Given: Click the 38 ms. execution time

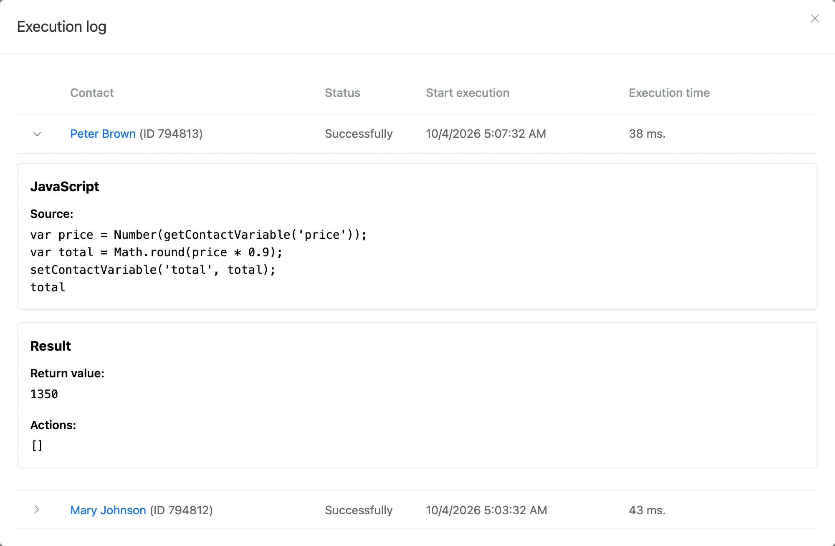Looking at the screenshot, I should click(647, 134).
